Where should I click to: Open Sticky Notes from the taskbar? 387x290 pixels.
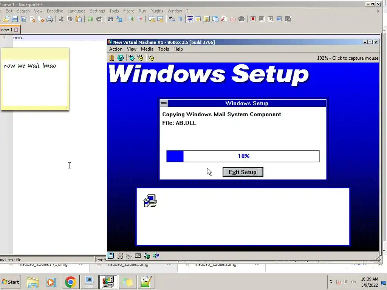coord(127,282)
